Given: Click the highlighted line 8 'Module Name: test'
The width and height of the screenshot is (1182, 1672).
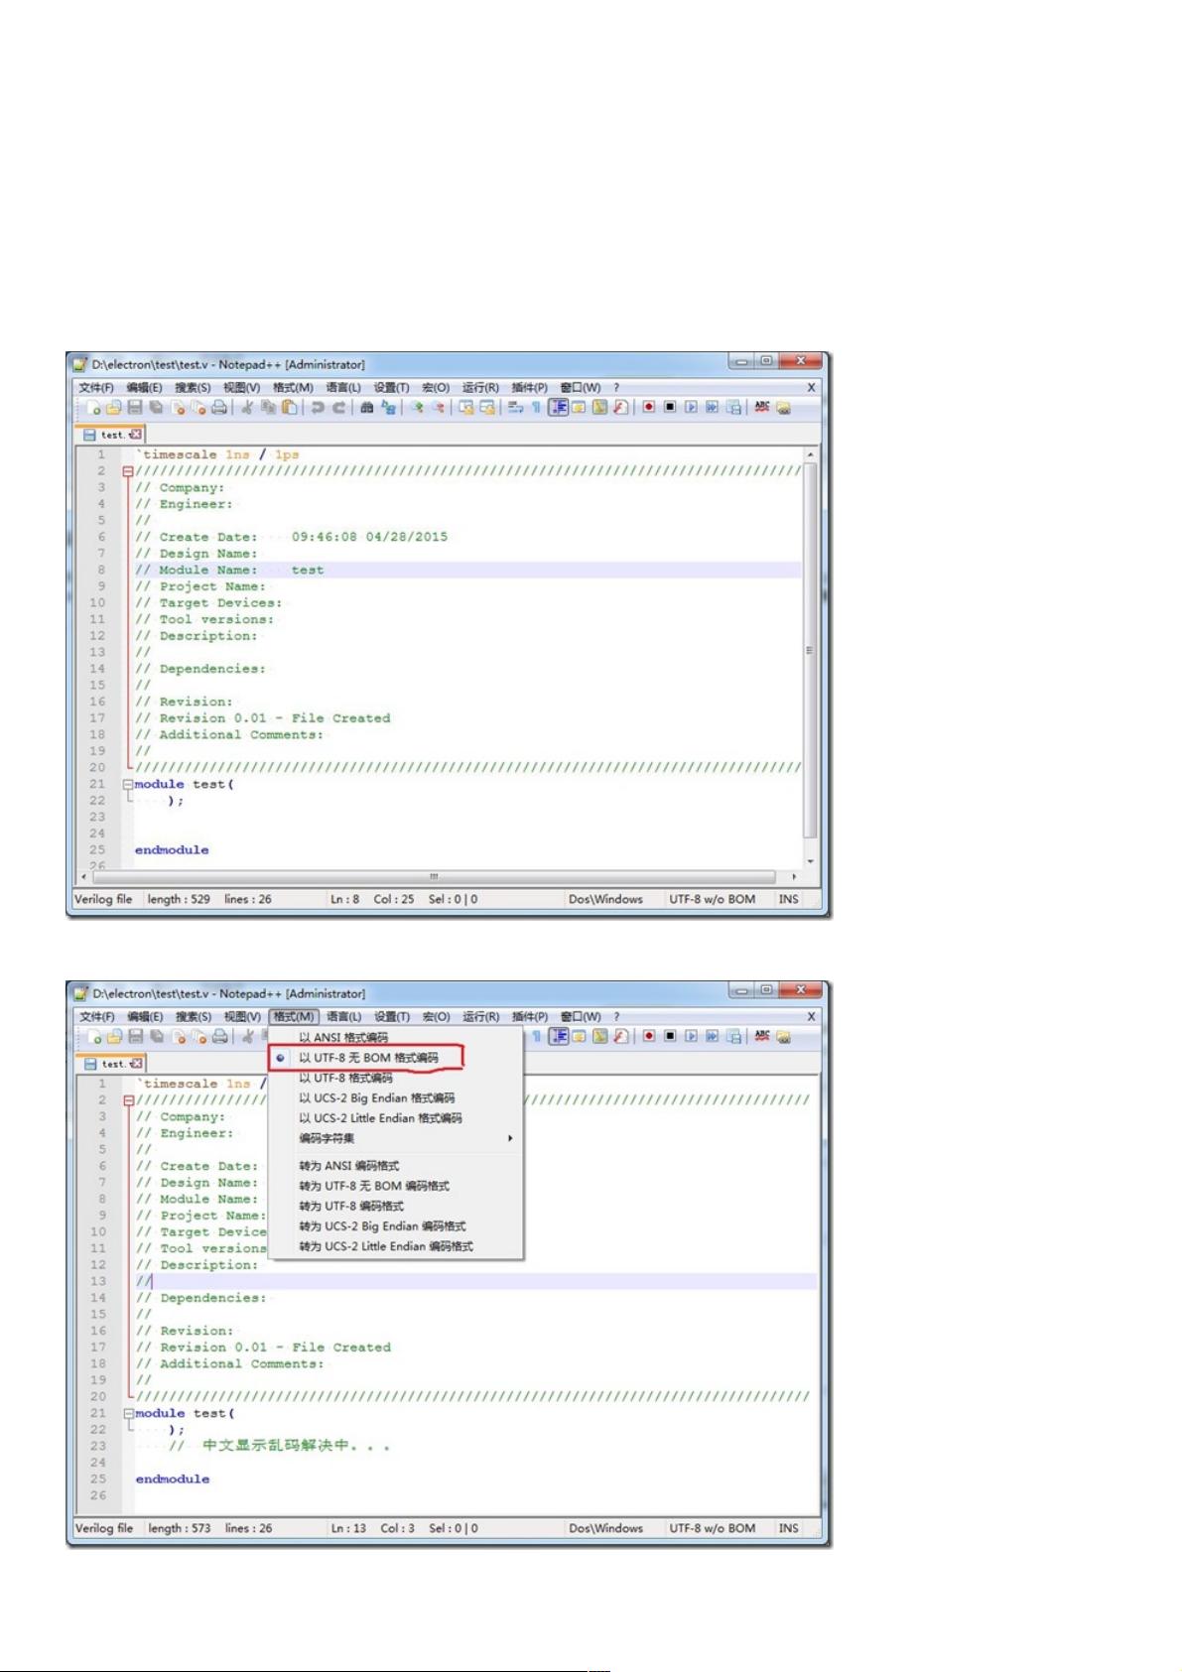Looking at the screenshot, I should 466,571.
